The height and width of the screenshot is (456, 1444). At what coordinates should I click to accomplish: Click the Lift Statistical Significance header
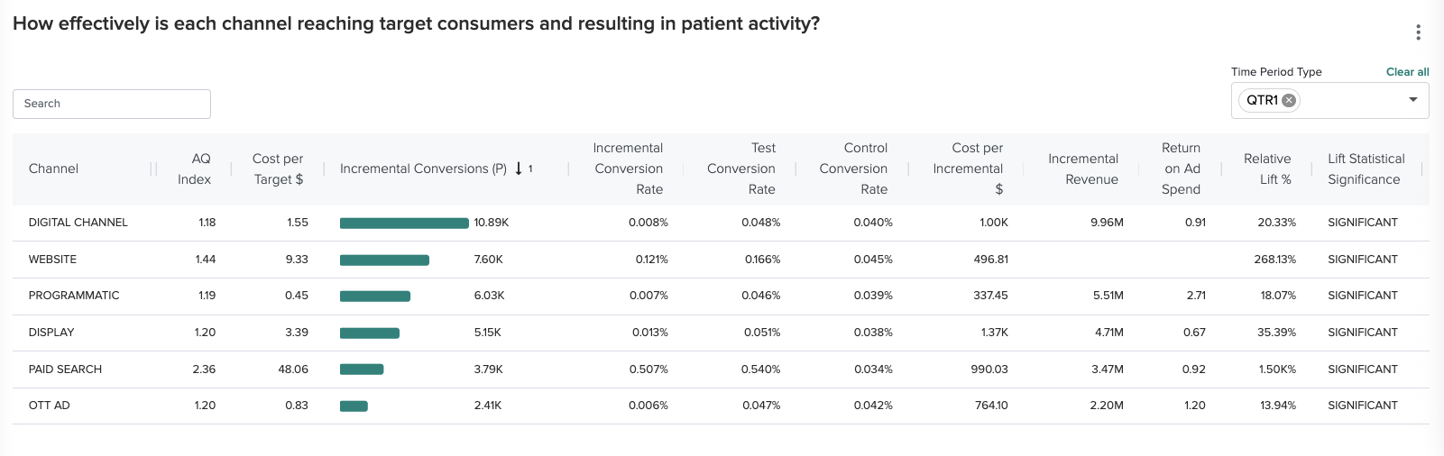click(x=1366, y=169)
